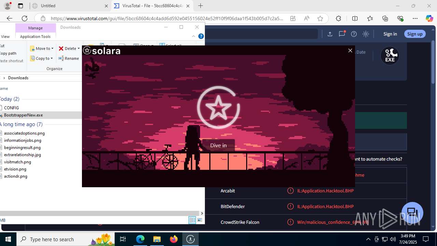Click the Edge profile avatar icon
Image resolution: width=437 pixels, height=246 pixels.
coord(7,6)
